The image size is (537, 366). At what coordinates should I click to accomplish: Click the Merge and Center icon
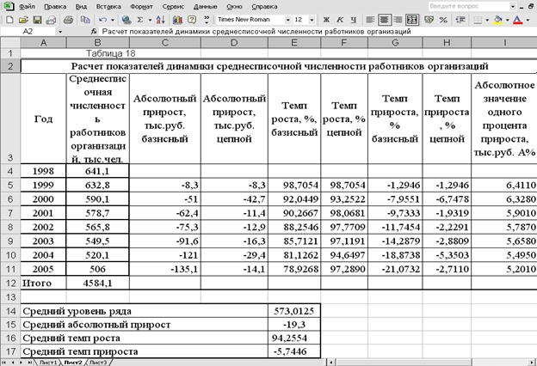[x=411, y=18]
